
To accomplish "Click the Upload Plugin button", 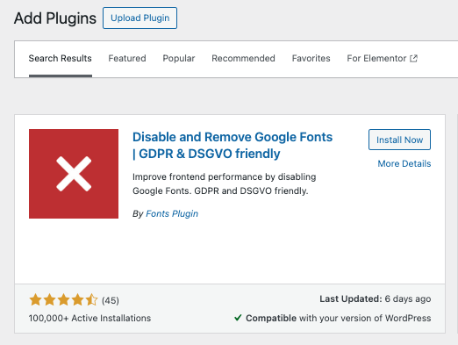I will 140,18.
